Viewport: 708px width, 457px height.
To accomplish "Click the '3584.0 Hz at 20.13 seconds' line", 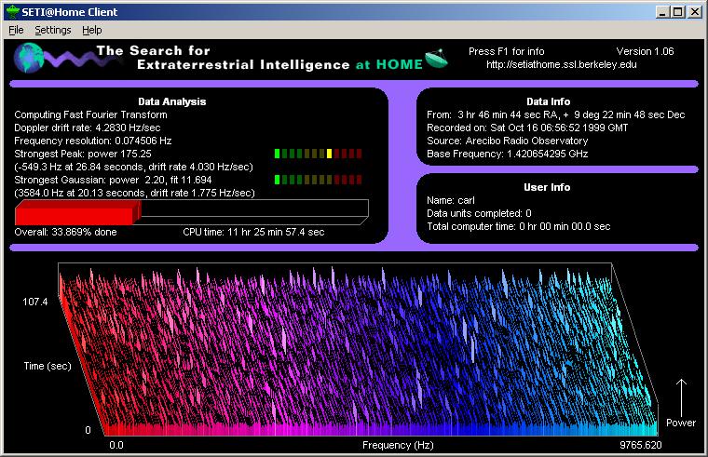I will coord(134,193).
